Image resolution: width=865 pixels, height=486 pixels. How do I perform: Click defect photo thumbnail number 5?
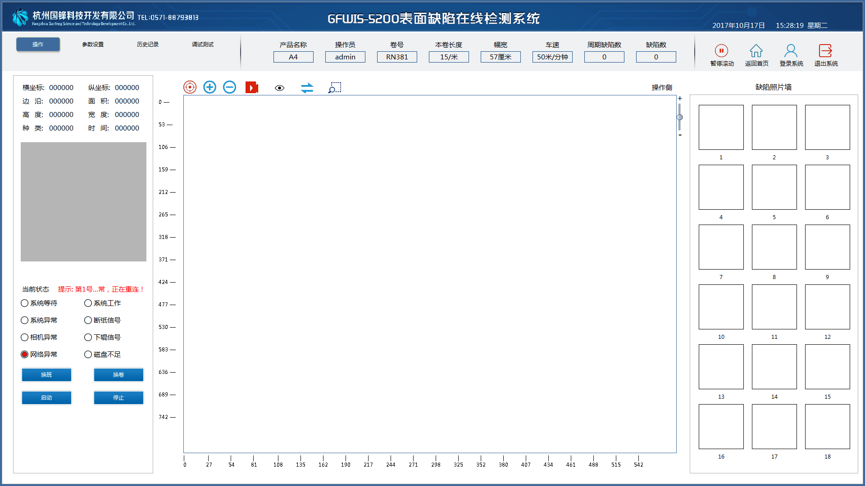tap(774, 187)
